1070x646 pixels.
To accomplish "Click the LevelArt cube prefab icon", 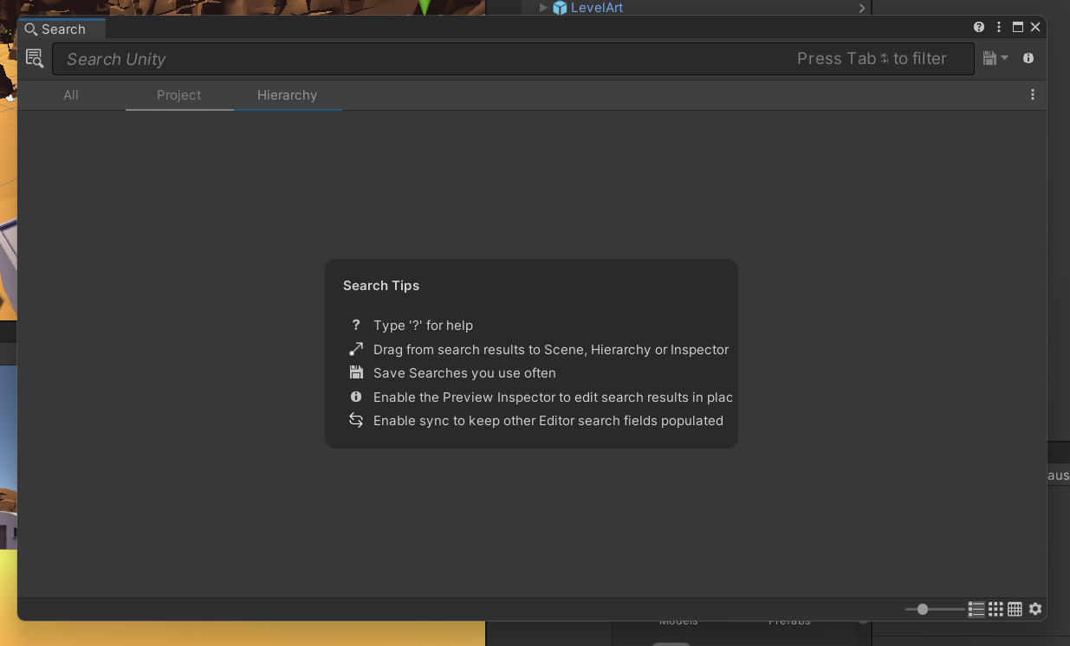I will pos(560,8).
